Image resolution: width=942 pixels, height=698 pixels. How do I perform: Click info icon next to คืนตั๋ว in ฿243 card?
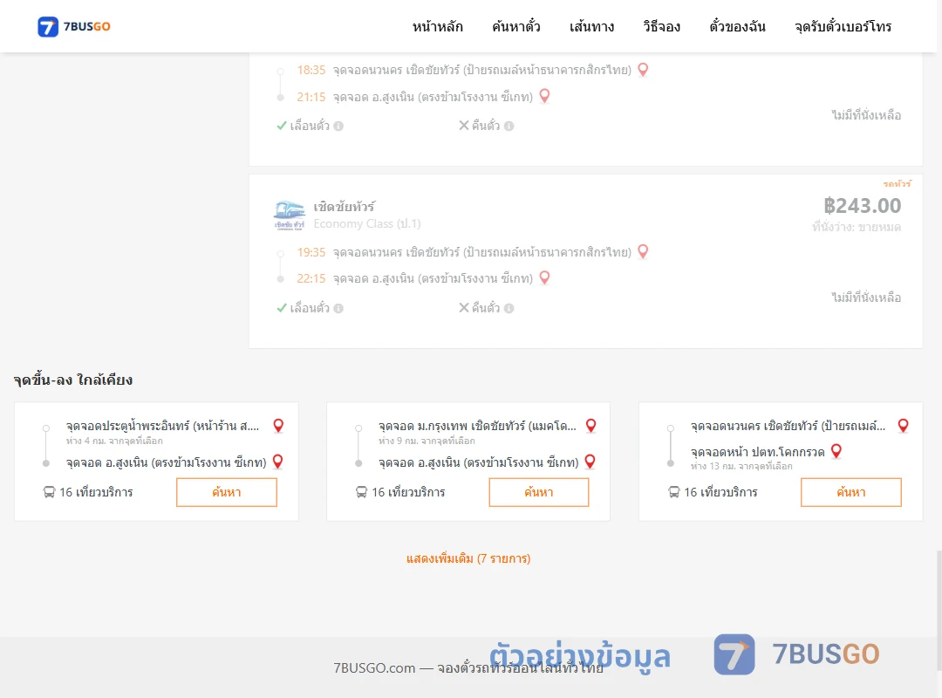[x=509, y=308]
